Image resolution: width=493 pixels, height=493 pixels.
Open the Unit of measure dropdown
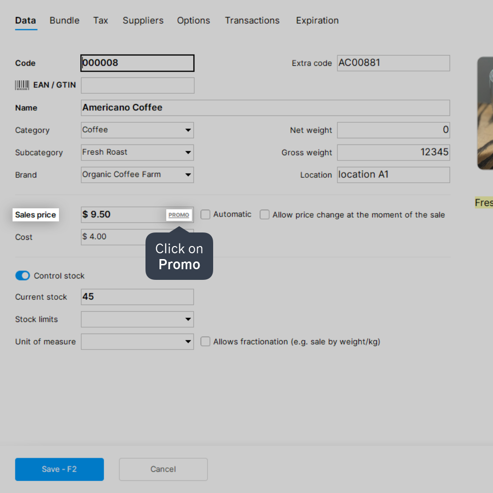point(137,341)
